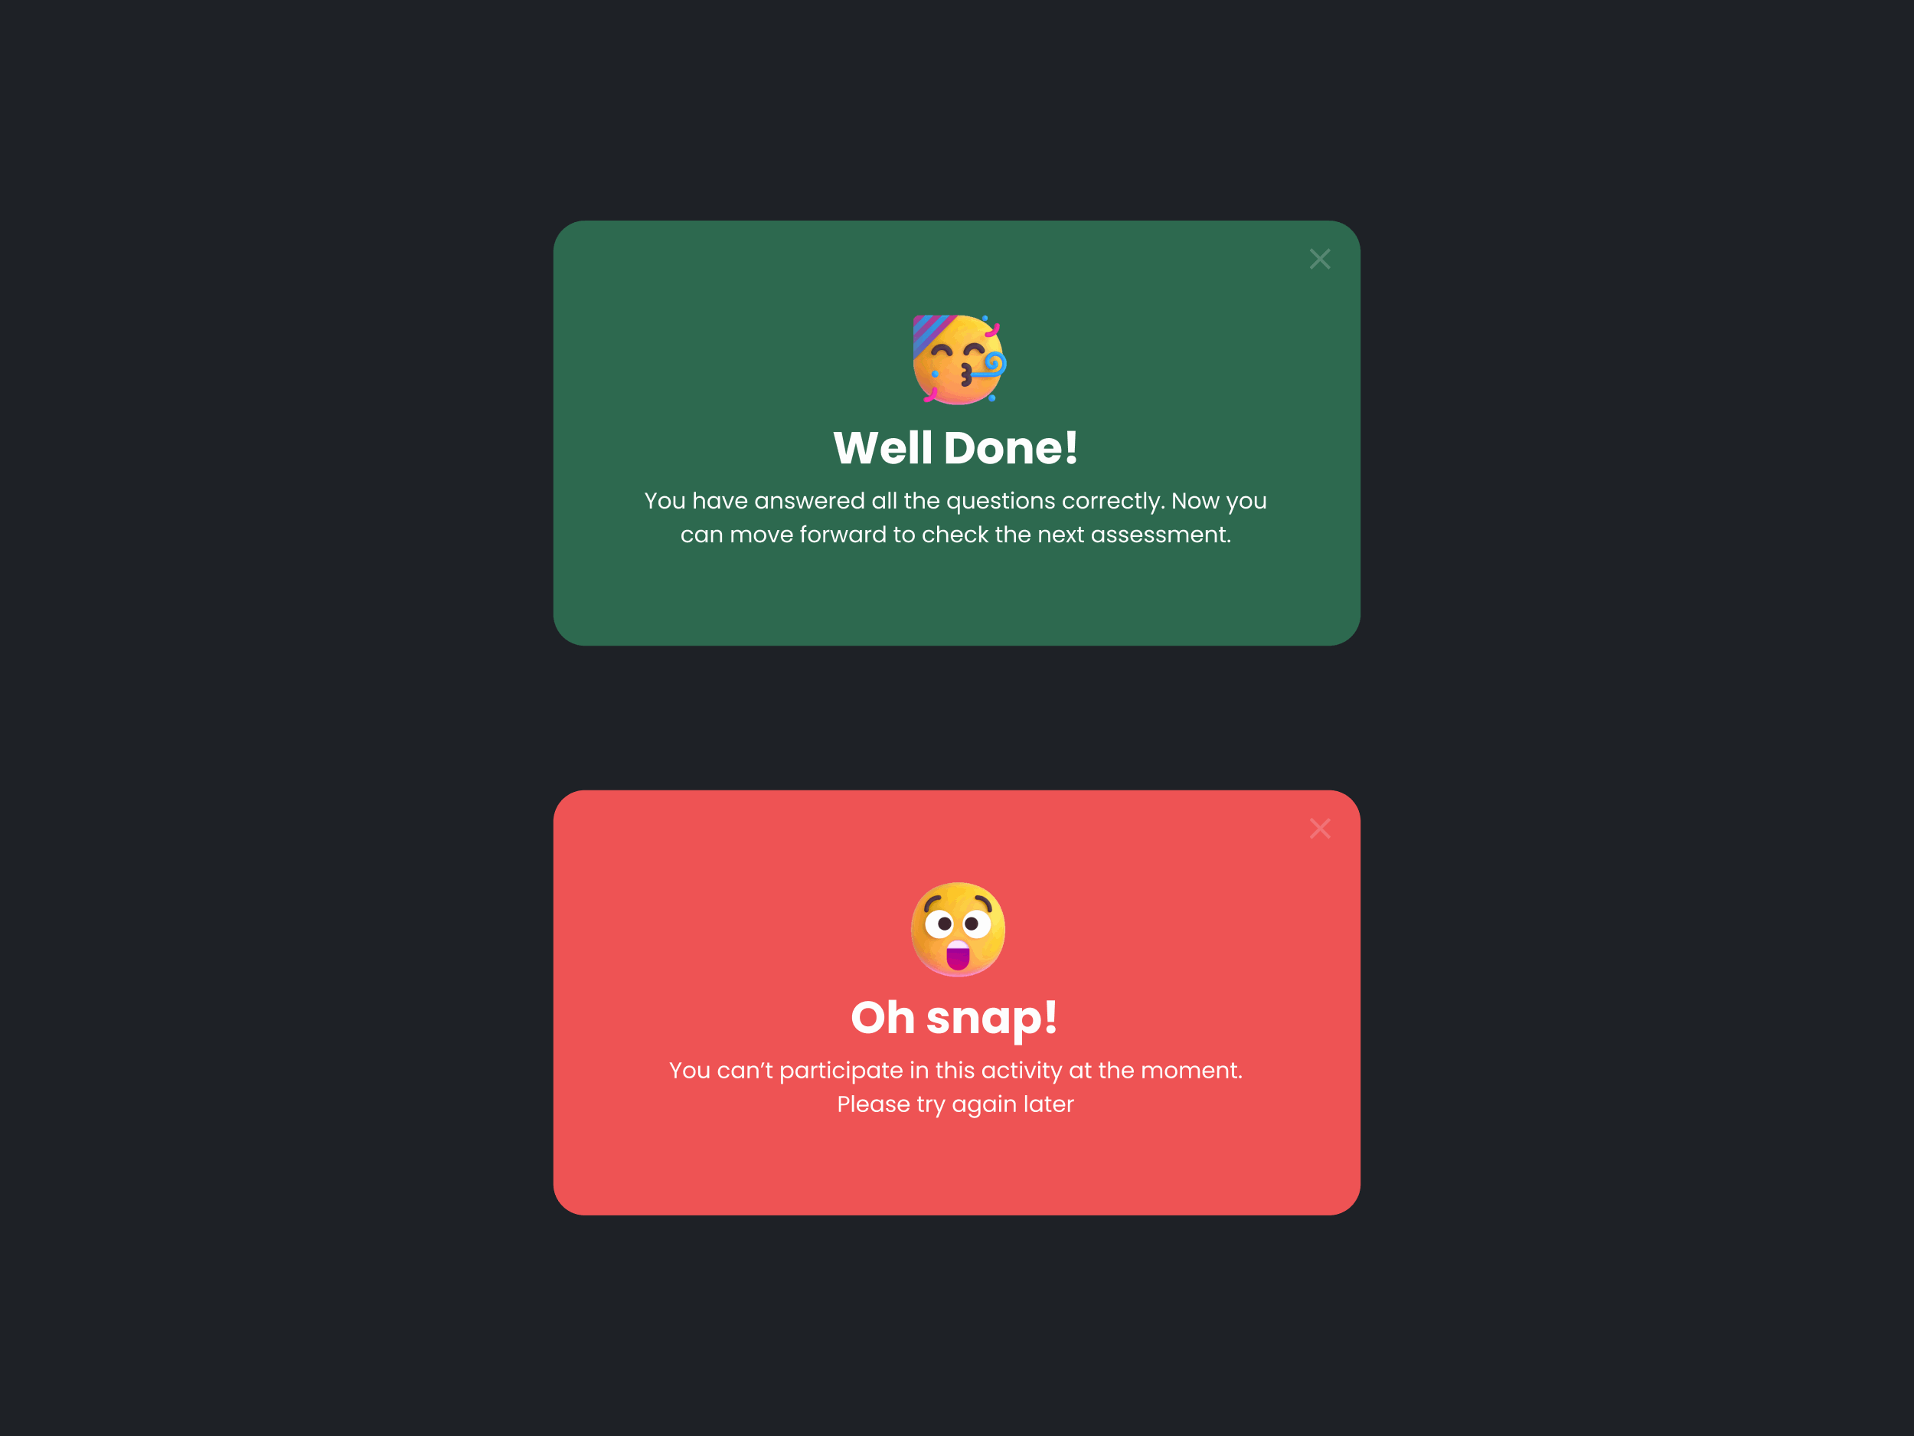Click the X icon on green notification card
Image resolution: width=1914 pixels, height=1436 pixels.
pyautogui.click(x=1318, y=258)
